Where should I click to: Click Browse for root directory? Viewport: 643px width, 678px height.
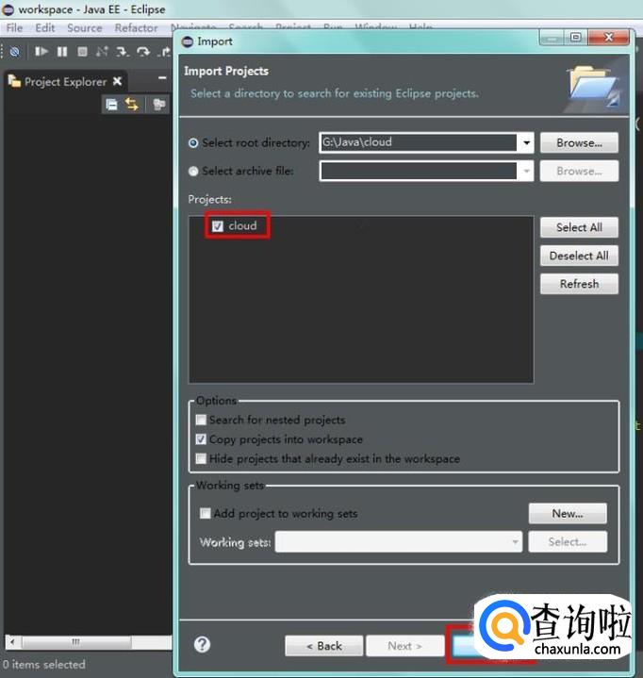[579, 142]
